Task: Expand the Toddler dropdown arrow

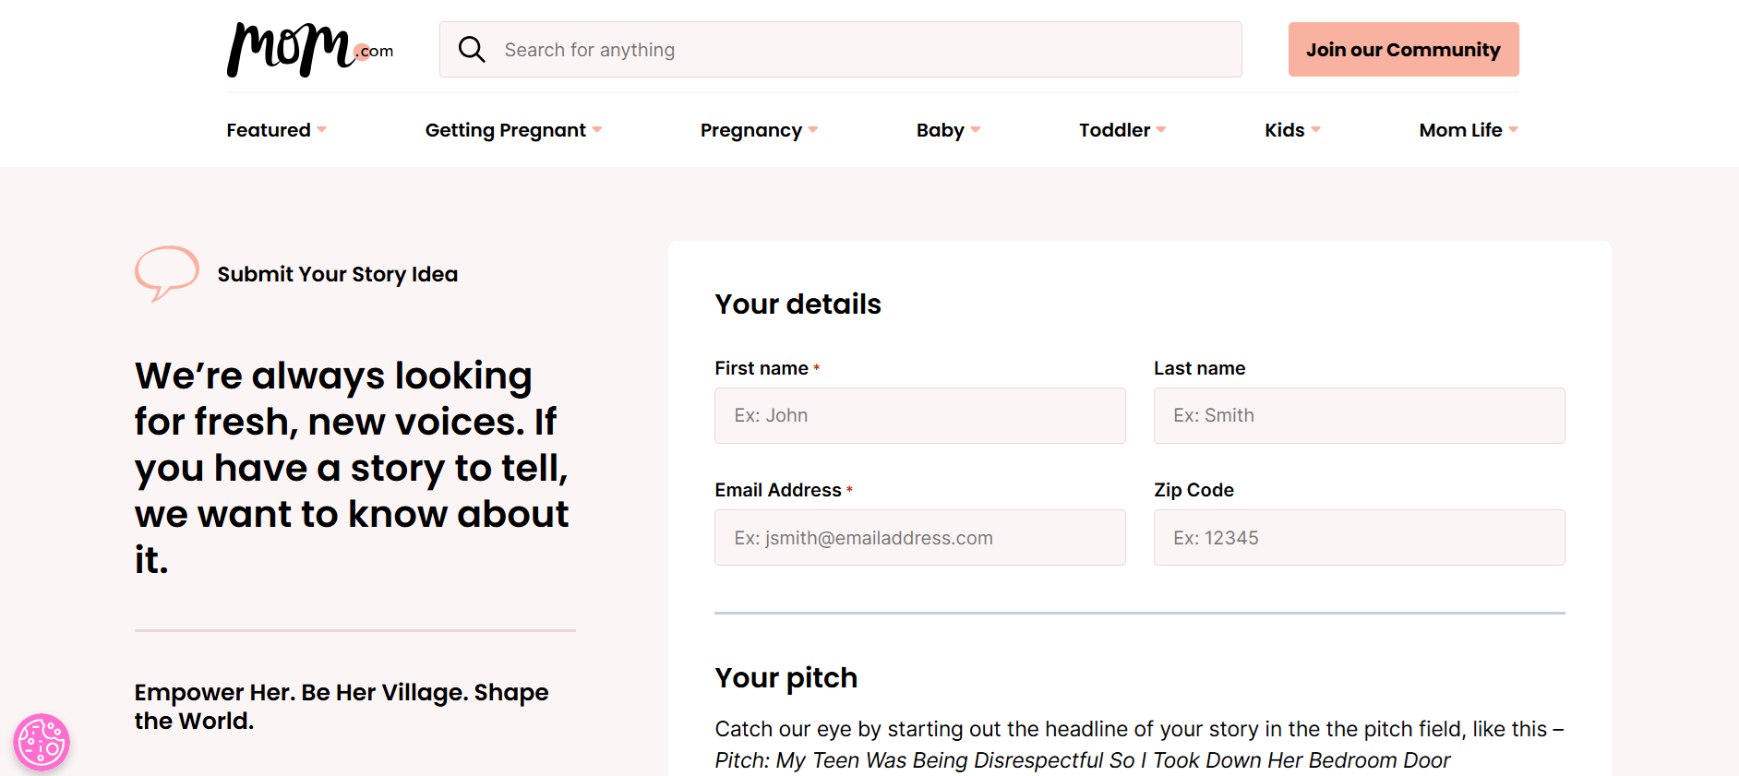Action: click(1161, 130)
